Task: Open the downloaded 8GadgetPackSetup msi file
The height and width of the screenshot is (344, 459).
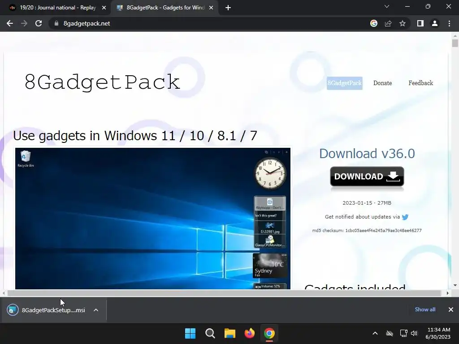Action: click(x=47, y=310)
